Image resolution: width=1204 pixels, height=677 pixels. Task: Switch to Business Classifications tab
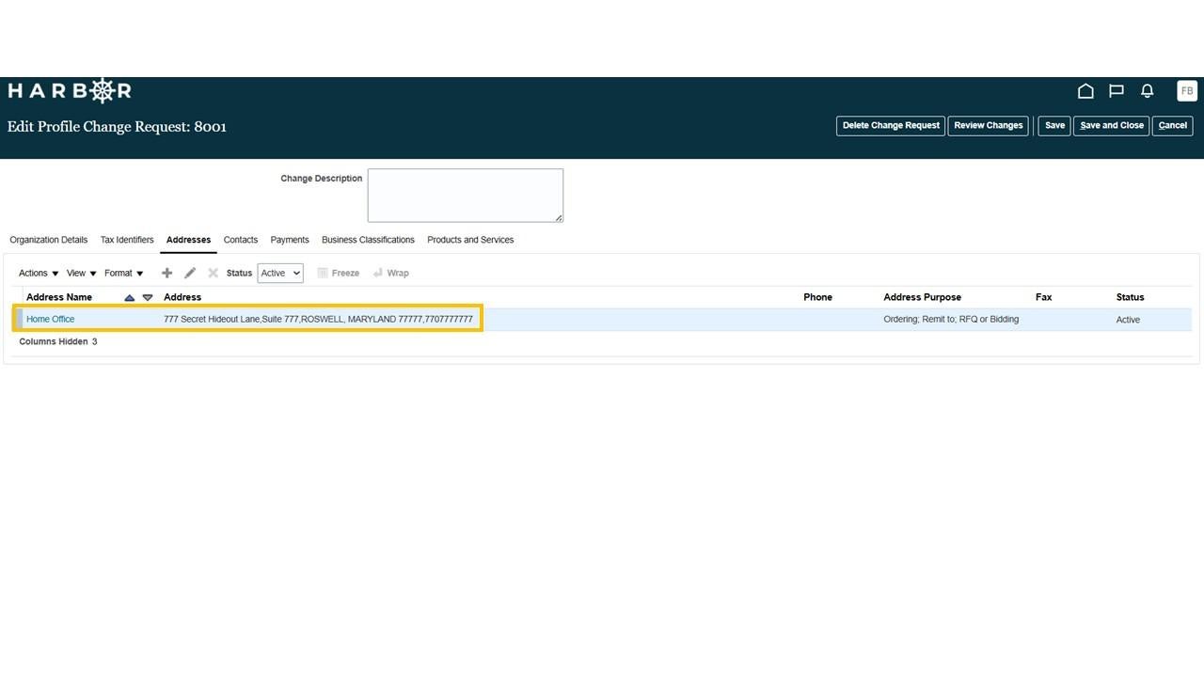[368, 240]
